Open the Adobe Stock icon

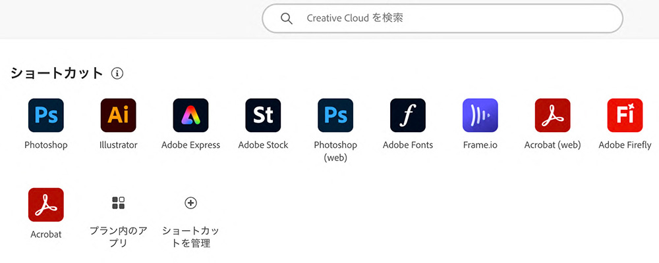pos(263,115)
